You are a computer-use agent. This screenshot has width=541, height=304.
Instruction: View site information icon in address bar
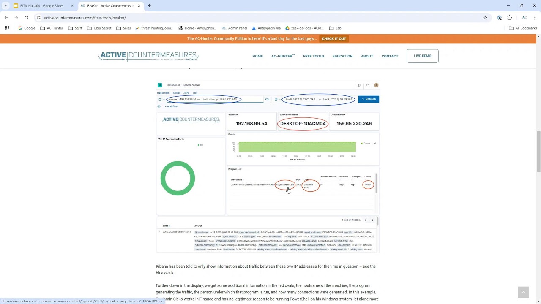tap(38, 18)
